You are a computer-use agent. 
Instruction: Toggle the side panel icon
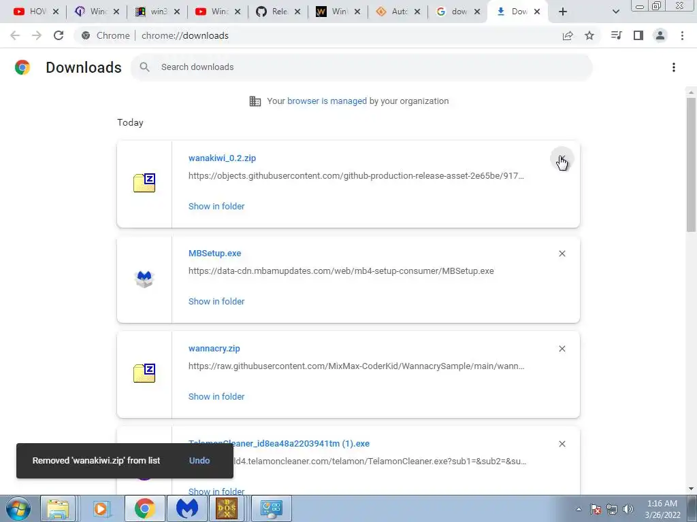coord(638,35)
